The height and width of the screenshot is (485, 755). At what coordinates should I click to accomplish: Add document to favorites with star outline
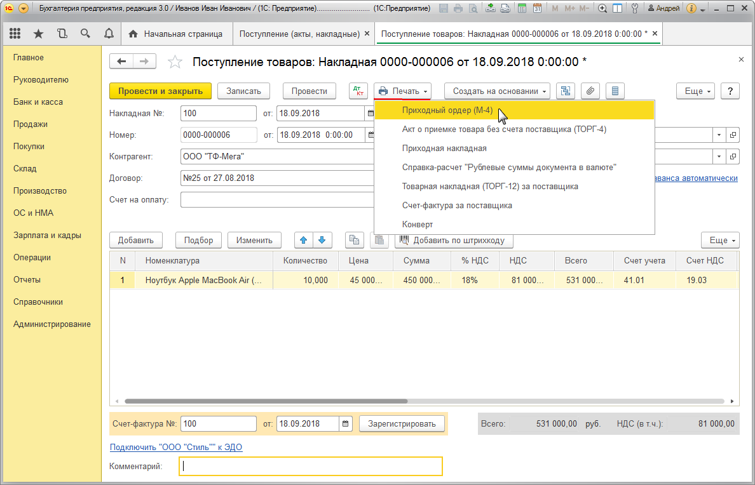(174, 62)
